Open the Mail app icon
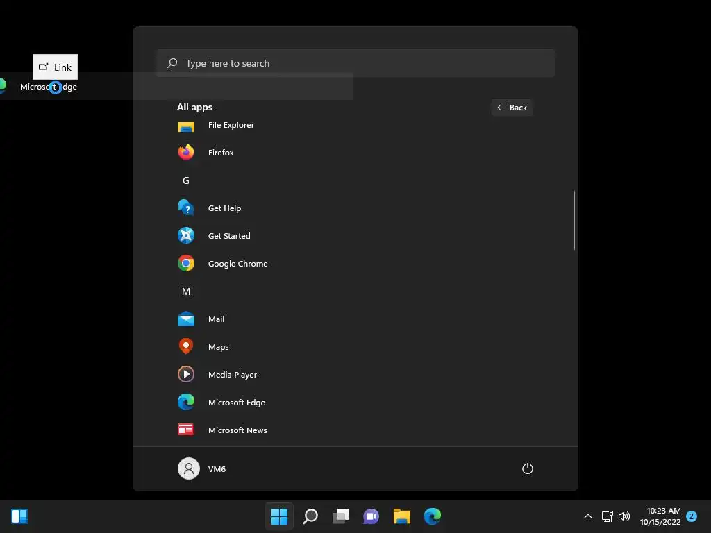711x533 pixels. coord(186,319)
